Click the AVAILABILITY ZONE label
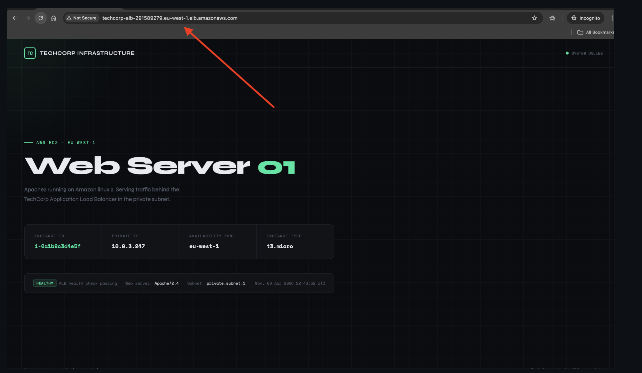This screenshot has width=642, height=373. pyautogui.click(x=212, y=236)
